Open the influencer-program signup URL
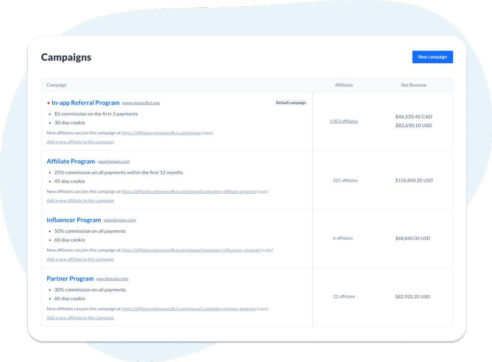492x362 pixels. (x=191, y=250)
